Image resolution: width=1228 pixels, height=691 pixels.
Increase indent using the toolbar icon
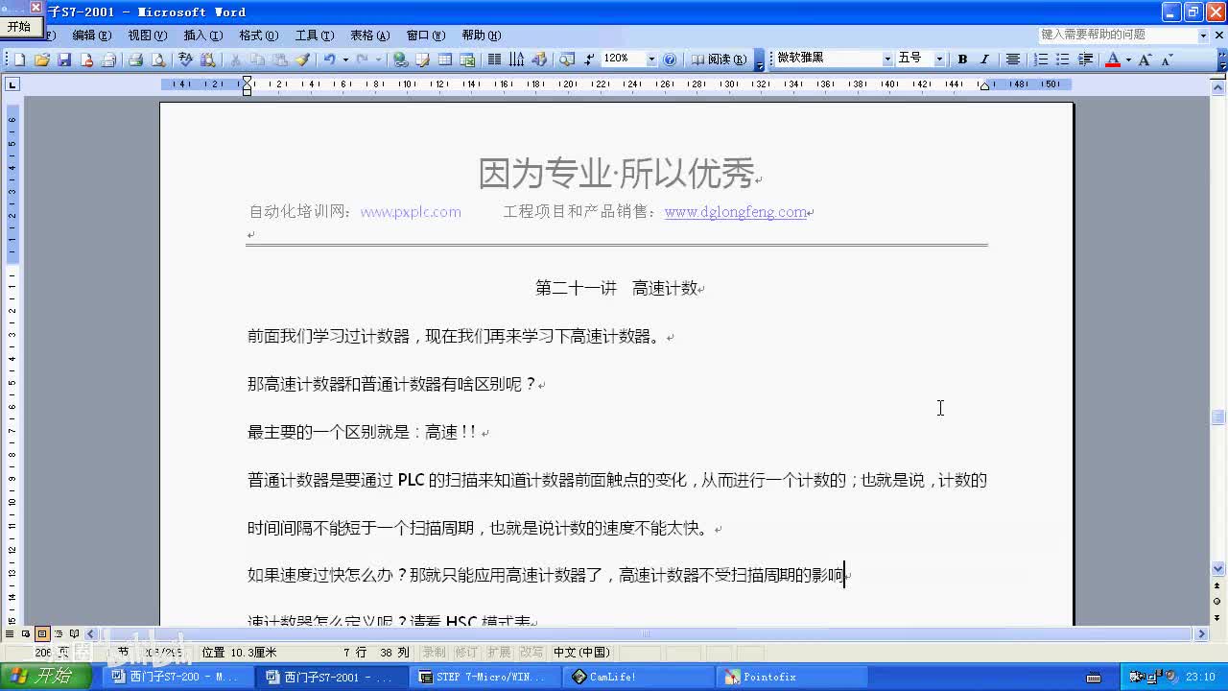1086,60
